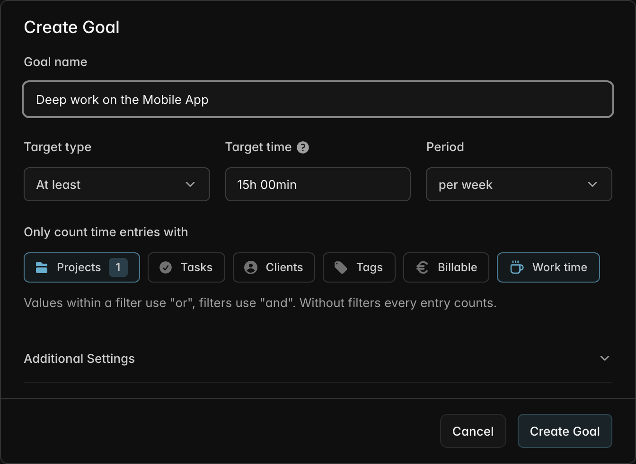Click the Goal name input field
The height and width of the screenshot is (464, 636).
318,99
